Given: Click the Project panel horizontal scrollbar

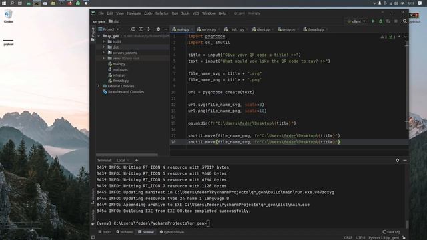Looking at the screenshot, I should coord(127,155).
